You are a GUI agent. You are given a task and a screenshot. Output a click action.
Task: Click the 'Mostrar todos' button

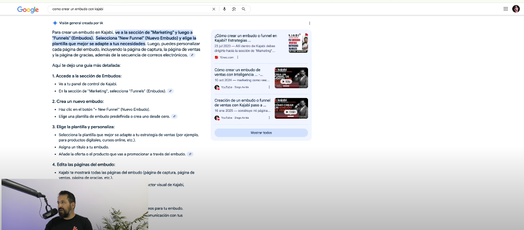(261, 133)
